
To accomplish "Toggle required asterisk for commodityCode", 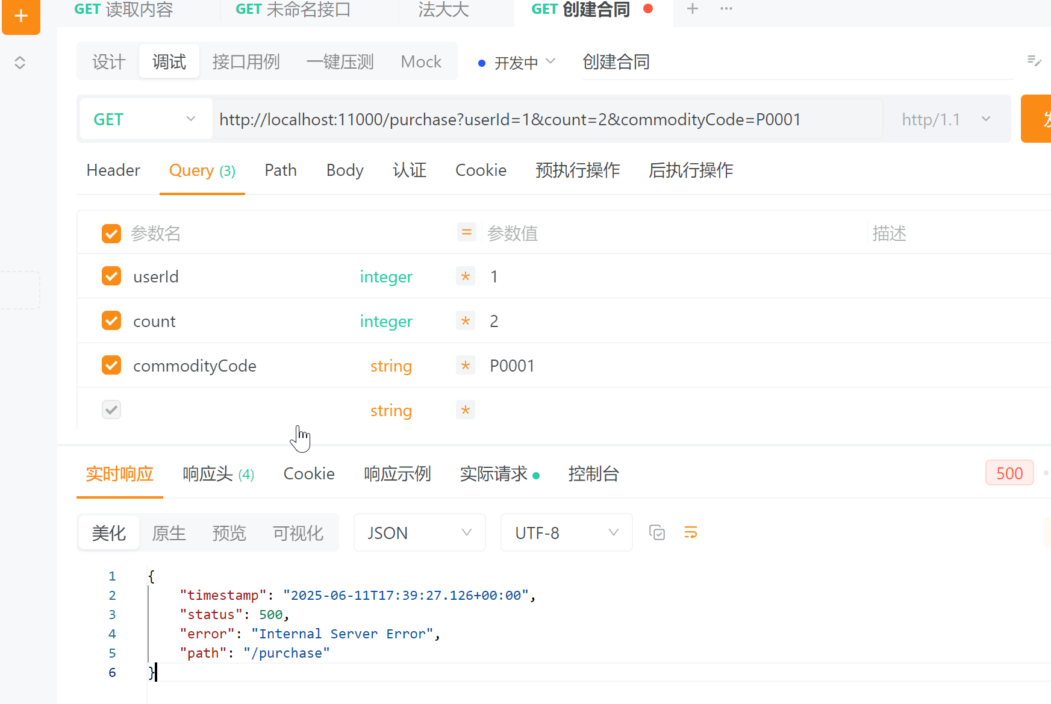I will (466, 366).
